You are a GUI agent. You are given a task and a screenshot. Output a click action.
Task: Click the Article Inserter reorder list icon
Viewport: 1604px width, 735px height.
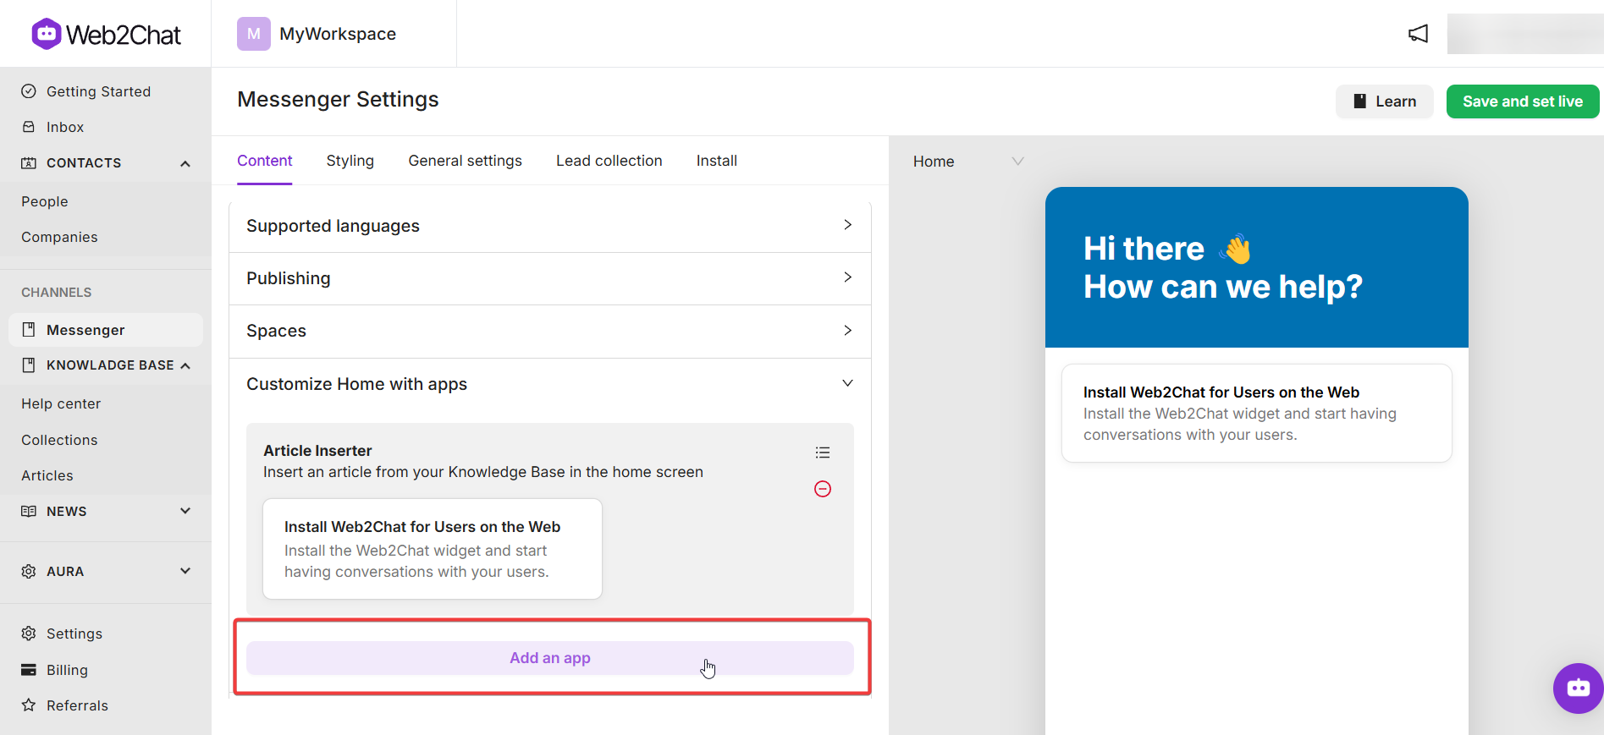[823, 453]
